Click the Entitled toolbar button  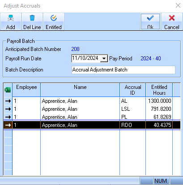54,22
